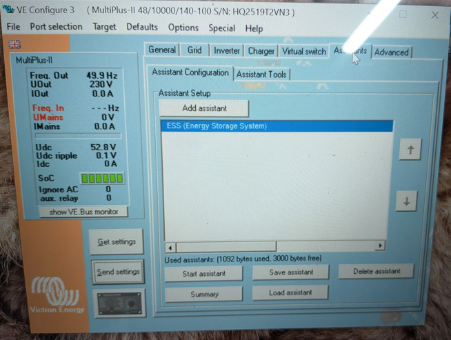
Task: Click the Add assistant button
Action: pos(204,108)
